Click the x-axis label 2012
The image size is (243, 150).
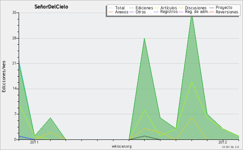[223, 142]
